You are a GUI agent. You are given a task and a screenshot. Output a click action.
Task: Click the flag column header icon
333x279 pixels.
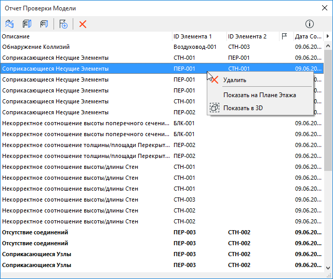(284, 36)
